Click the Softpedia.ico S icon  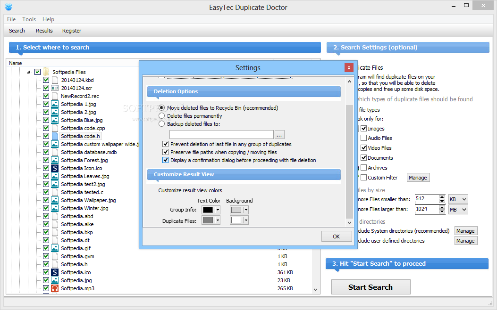tap(55, 272)
